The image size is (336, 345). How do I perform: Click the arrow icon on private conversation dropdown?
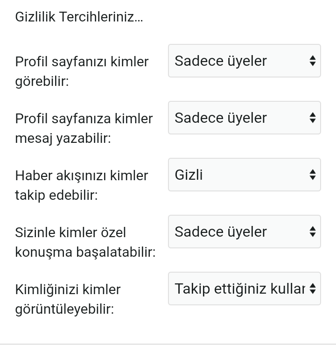313,232
